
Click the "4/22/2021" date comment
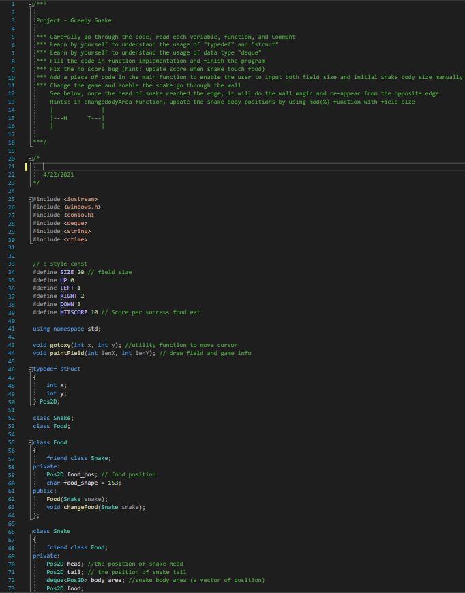[58, 174]
